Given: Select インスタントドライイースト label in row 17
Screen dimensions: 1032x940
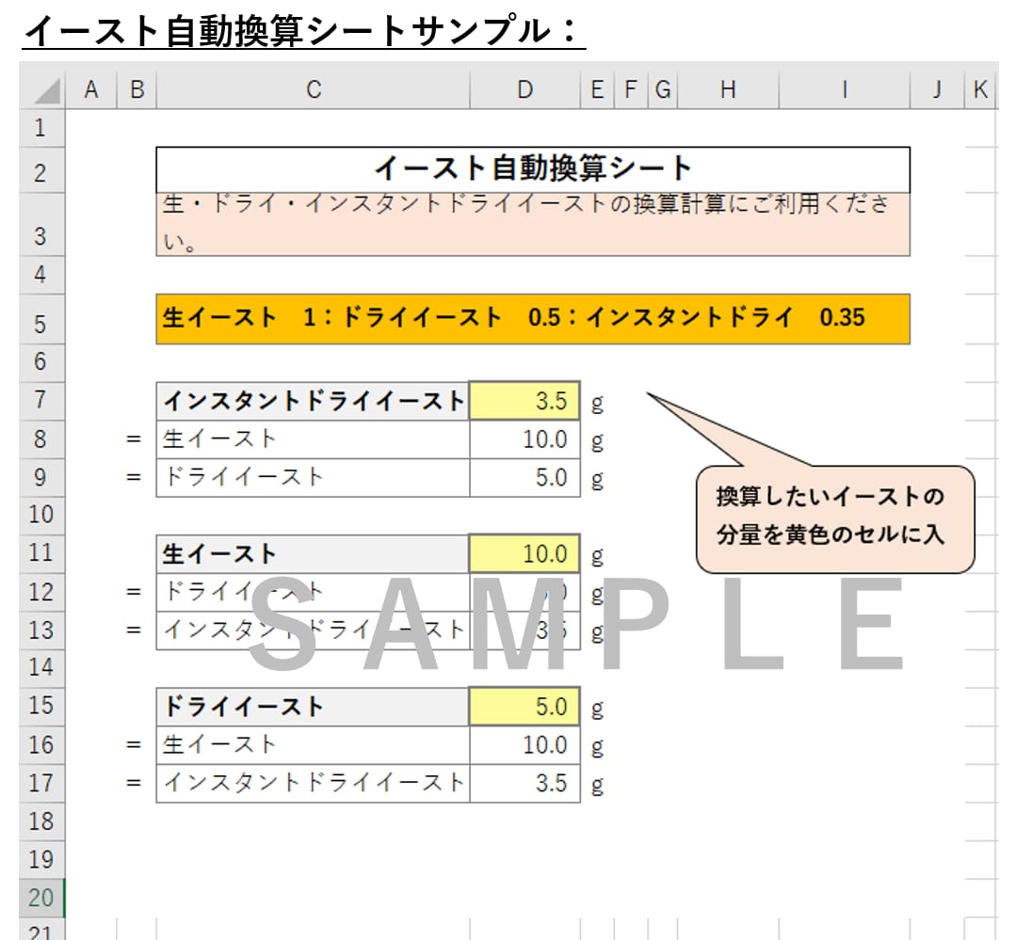Looking at the screenshot, I should [x=314, y=783].
